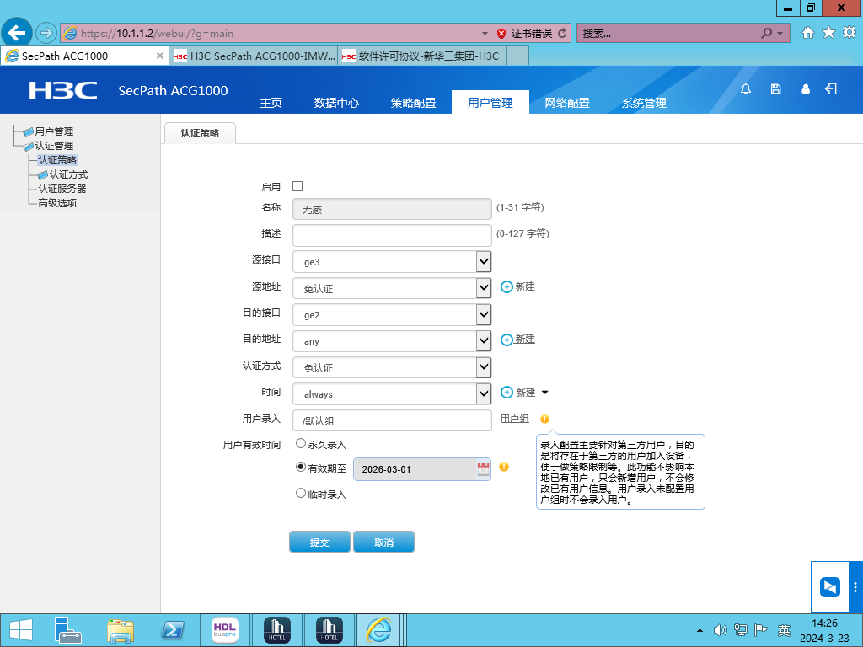Click the plus icon next to 源地址
This screenshot has width=863, height=647.
[507, 287]
